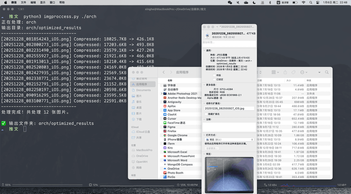The height and width of the screenshot is (194, 351).
Task: Click the Finder edit tags icon
Action: 293,72
